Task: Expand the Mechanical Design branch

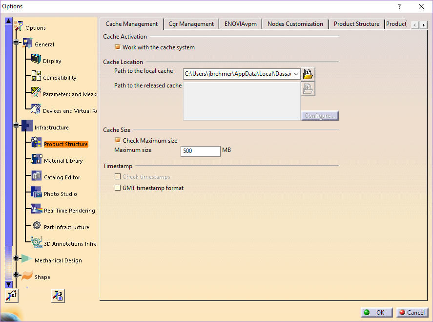Action: click(16, 258)
